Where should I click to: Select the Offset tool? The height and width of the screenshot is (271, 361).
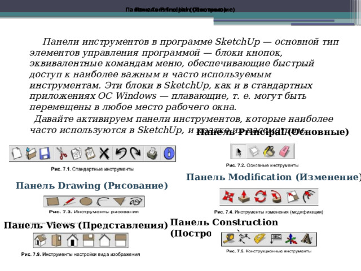[x=309, y=196]
